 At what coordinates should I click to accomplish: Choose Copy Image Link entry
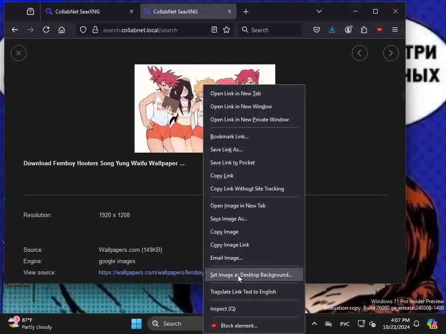[x=254, y=245]
